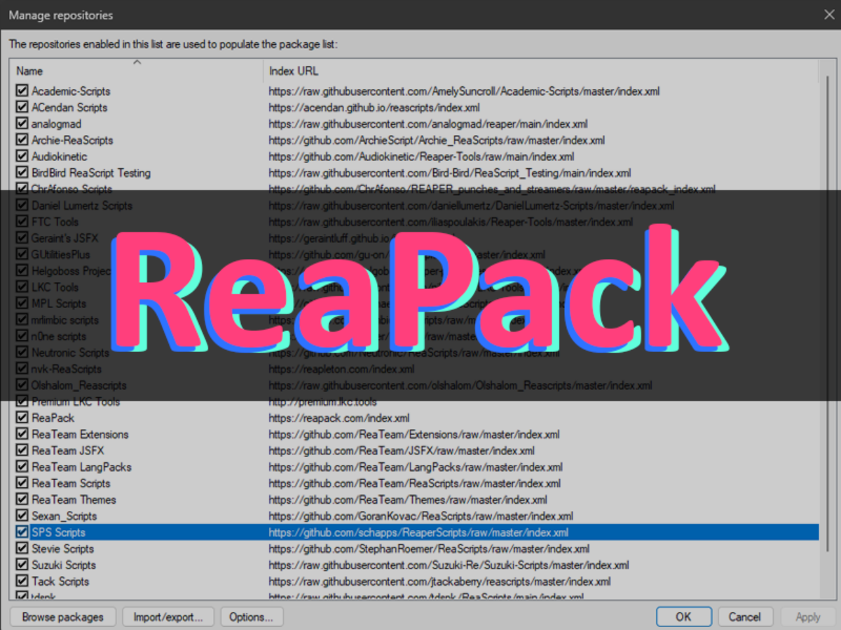Open the Options... menu button
Image resolution: width=841 pixels, height=630 pixels.
[x=252, y=617]
